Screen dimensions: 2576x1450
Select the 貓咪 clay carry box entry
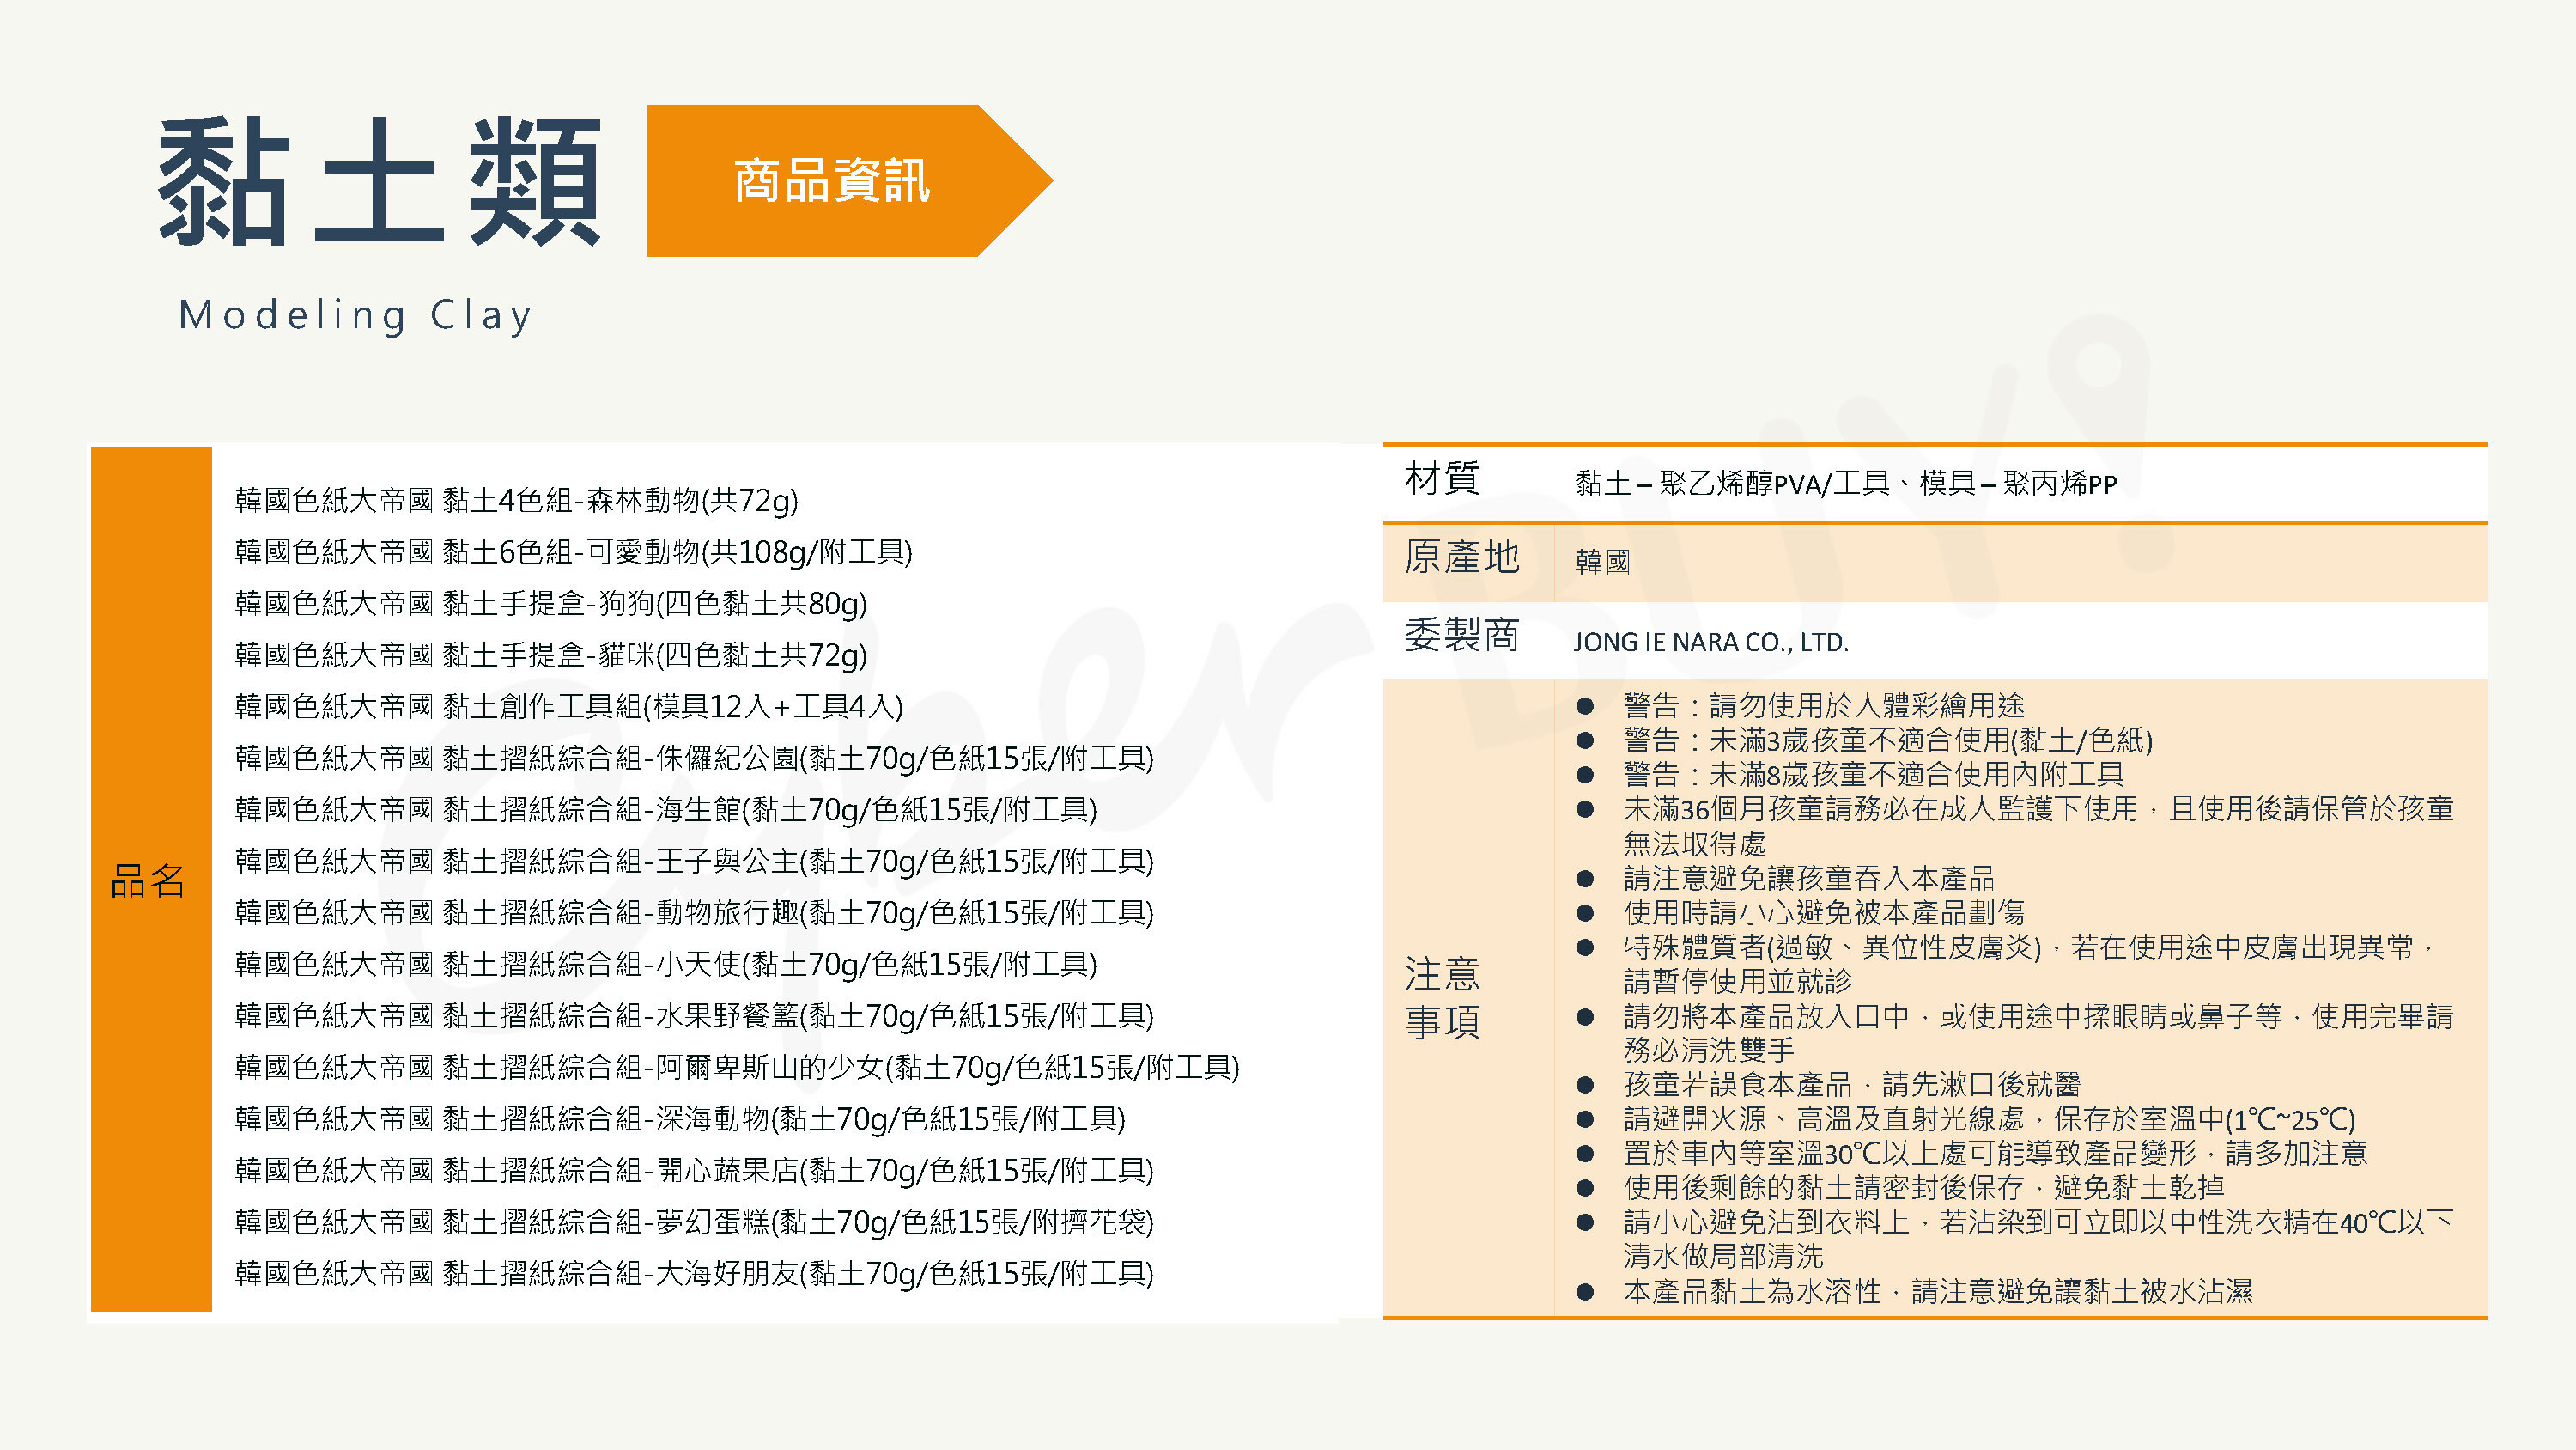pyautogui.click(x=550, y=655)
